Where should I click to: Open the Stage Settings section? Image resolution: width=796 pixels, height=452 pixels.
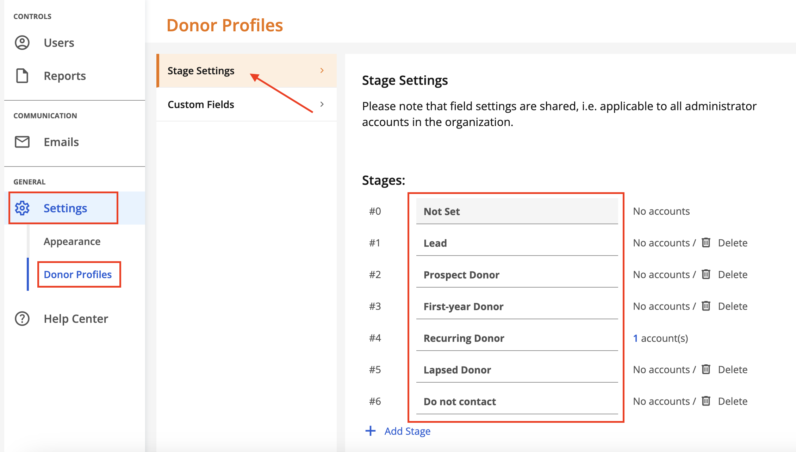(x=201, y=70)
